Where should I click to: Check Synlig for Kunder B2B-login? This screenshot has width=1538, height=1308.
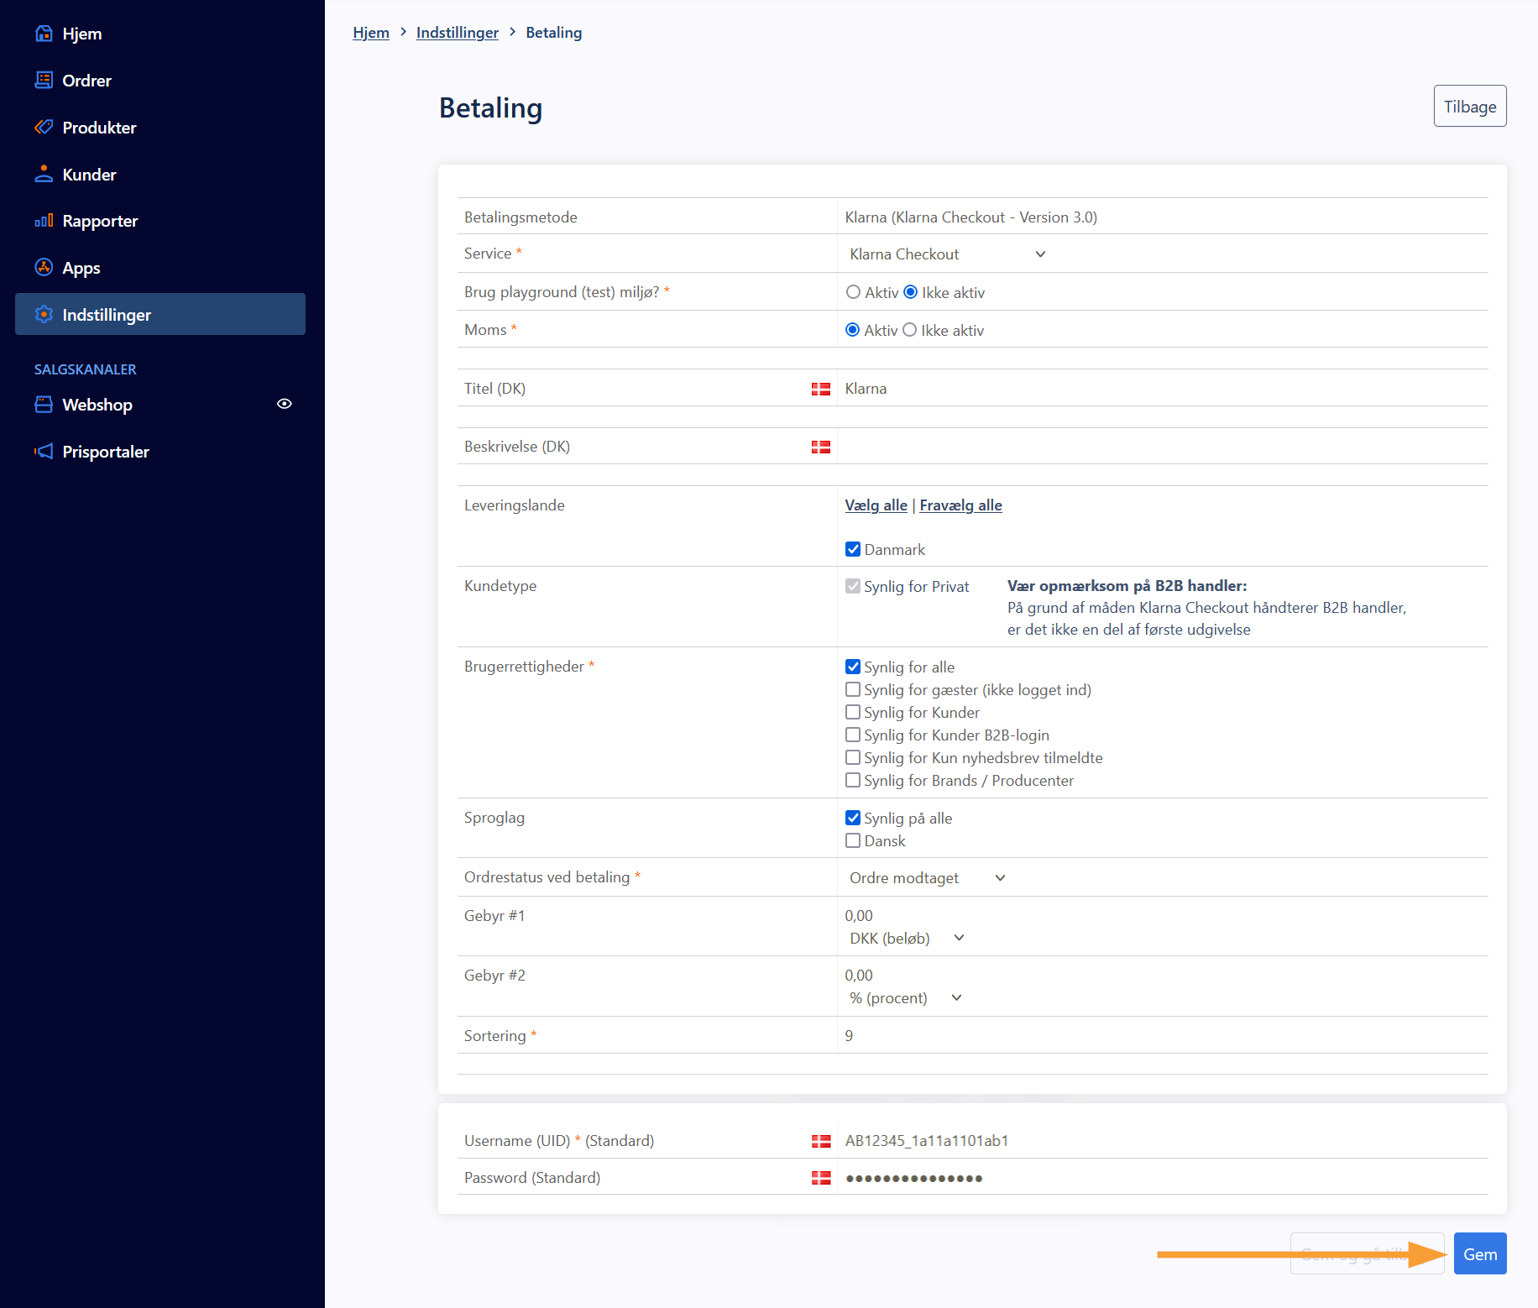coord(853,735)
